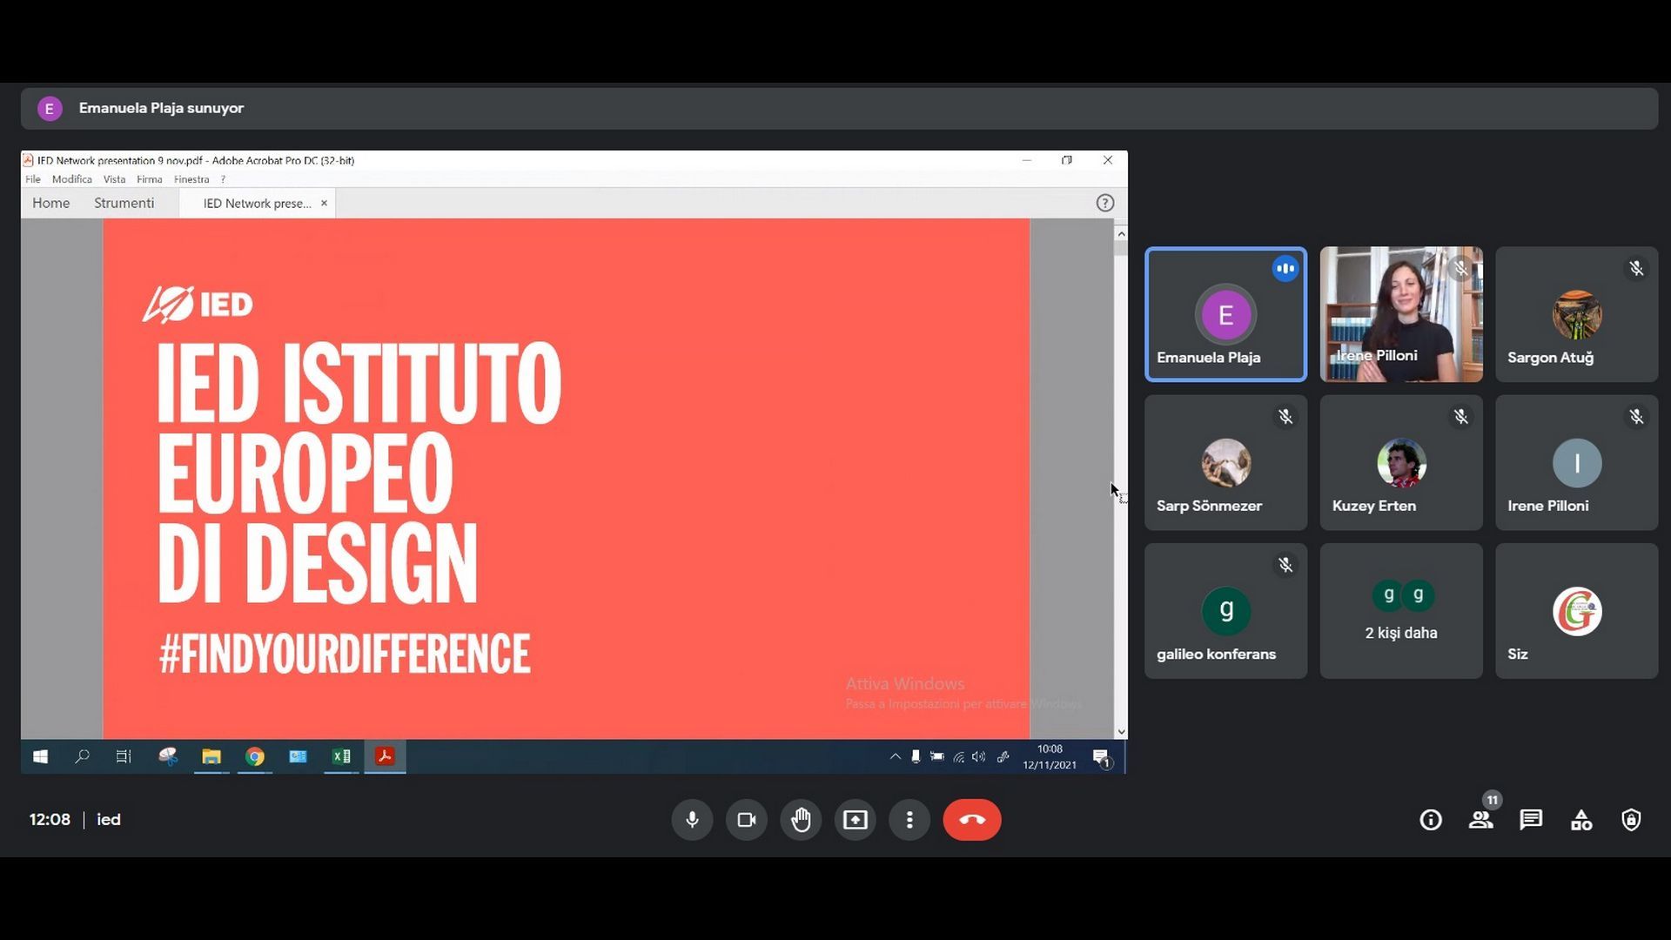The width and height of the screenshot is (1671, 940).
Task: Select IED Network presentation document tab
Action: tap(257, 204)
